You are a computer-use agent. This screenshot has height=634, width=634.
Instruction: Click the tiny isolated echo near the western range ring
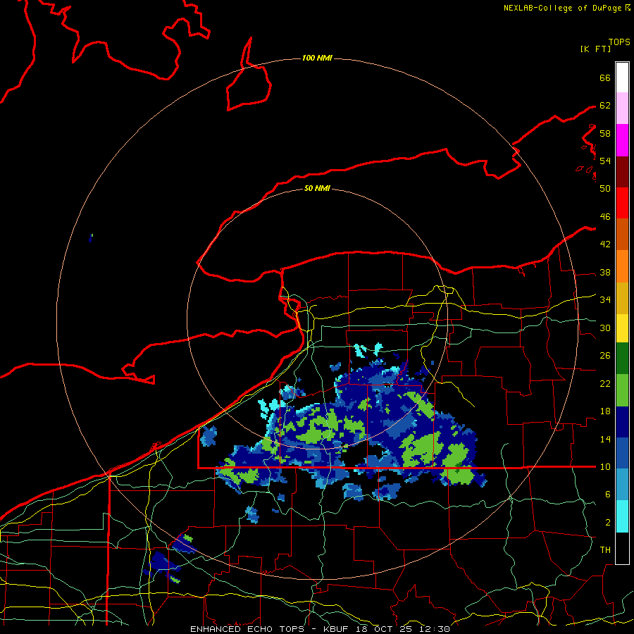pos(91,238)
